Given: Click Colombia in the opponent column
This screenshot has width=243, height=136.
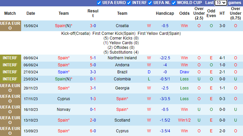Looking at the screenshot, I should (122, 79).
